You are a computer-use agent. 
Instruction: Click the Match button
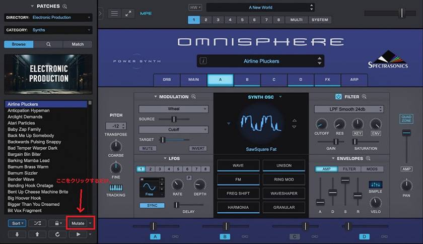coord(78,44)
